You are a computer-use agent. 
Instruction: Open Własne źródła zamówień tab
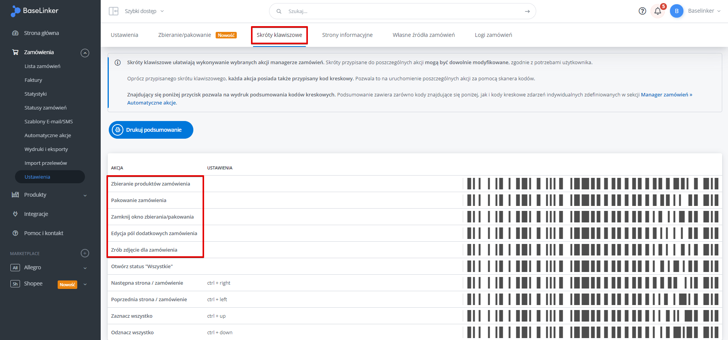pos(424,35)
